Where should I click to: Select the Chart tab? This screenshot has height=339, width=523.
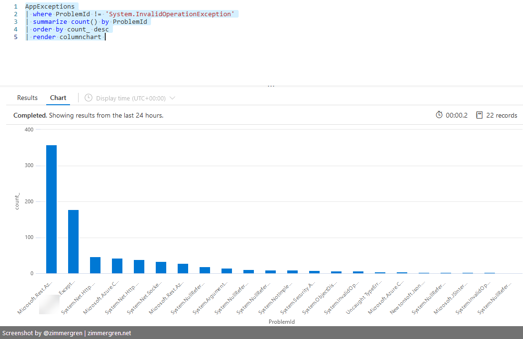click(58, 98)
